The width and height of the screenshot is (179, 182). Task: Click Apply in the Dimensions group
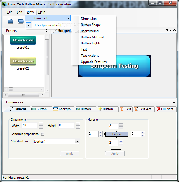70,154
